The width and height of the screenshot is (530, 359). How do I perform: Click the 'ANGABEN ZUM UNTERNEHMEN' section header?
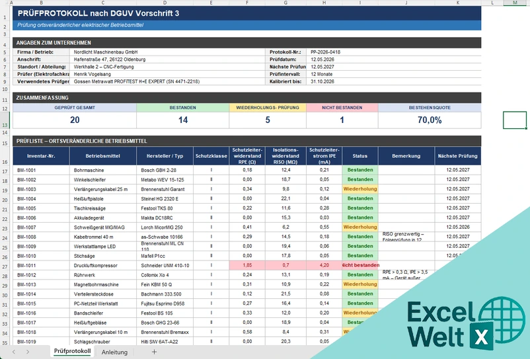pyautogui.click(x=246, y=42)
